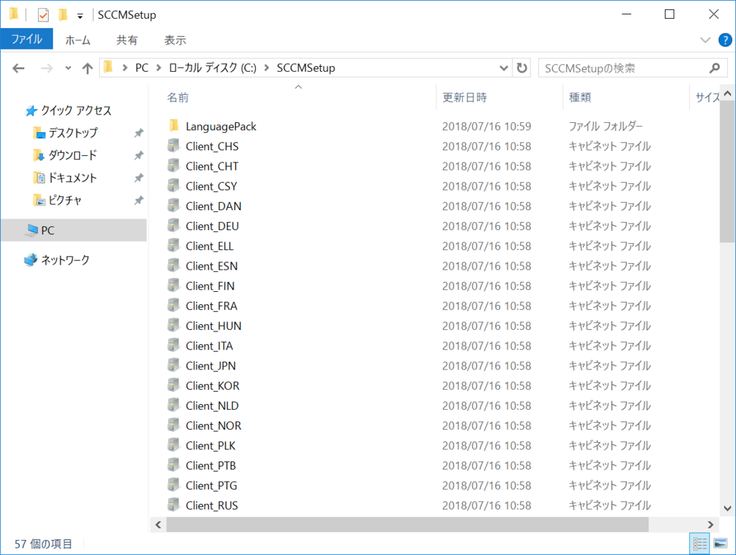Toggle details view in the status bar
736x555 pixels.
[700, 543]
